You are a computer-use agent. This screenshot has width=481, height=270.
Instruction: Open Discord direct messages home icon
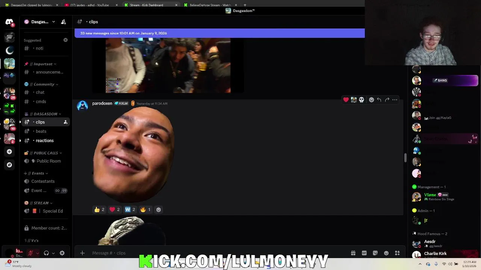[9, 22]
